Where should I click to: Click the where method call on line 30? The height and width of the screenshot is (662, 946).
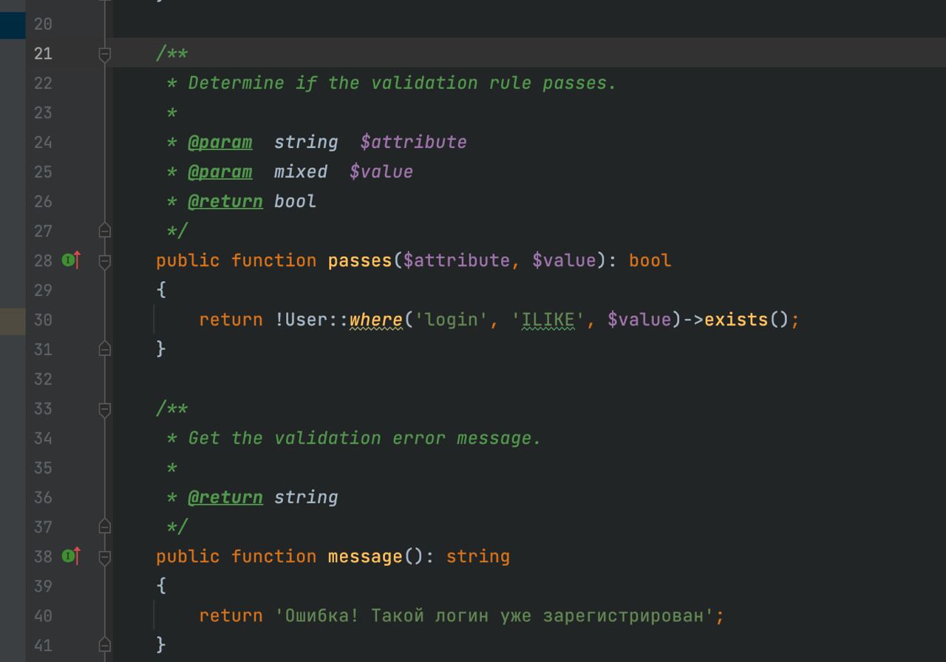(376, 320)
